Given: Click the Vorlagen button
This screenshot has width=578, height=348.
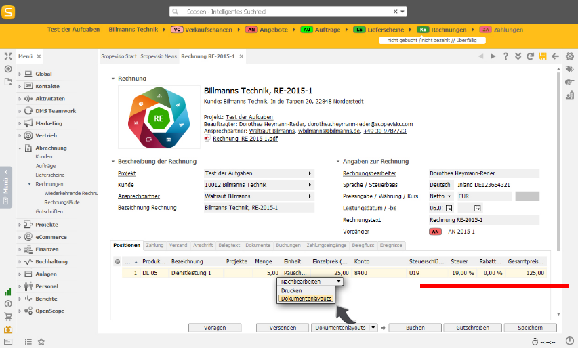Looking at the screenshot, I should 215,328.
